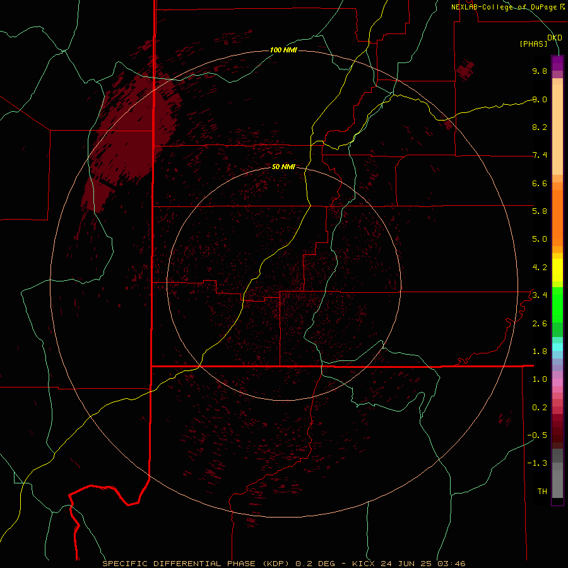Click the 9.0 value on the color scale
The height and width of the screenshot is (568, 568).
pos(540,99)
